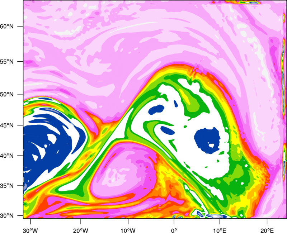The height and width of the screenshot is (233, 287).
Task: Click the 30°W longitude label
Action: 30,230
